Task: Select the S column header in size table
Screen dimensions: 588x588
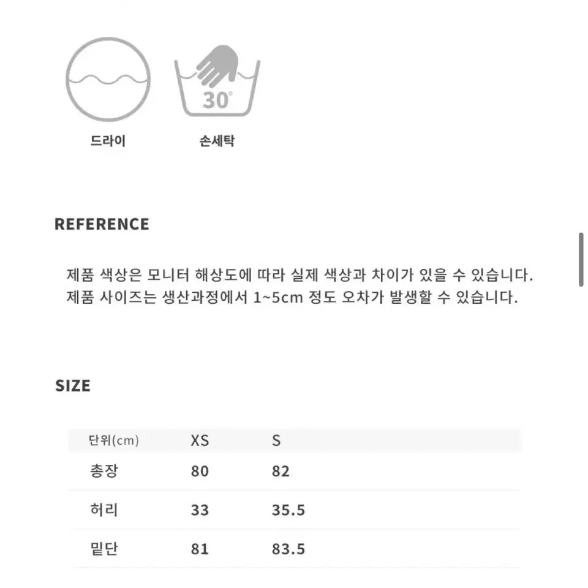Action: click(276, 440)
